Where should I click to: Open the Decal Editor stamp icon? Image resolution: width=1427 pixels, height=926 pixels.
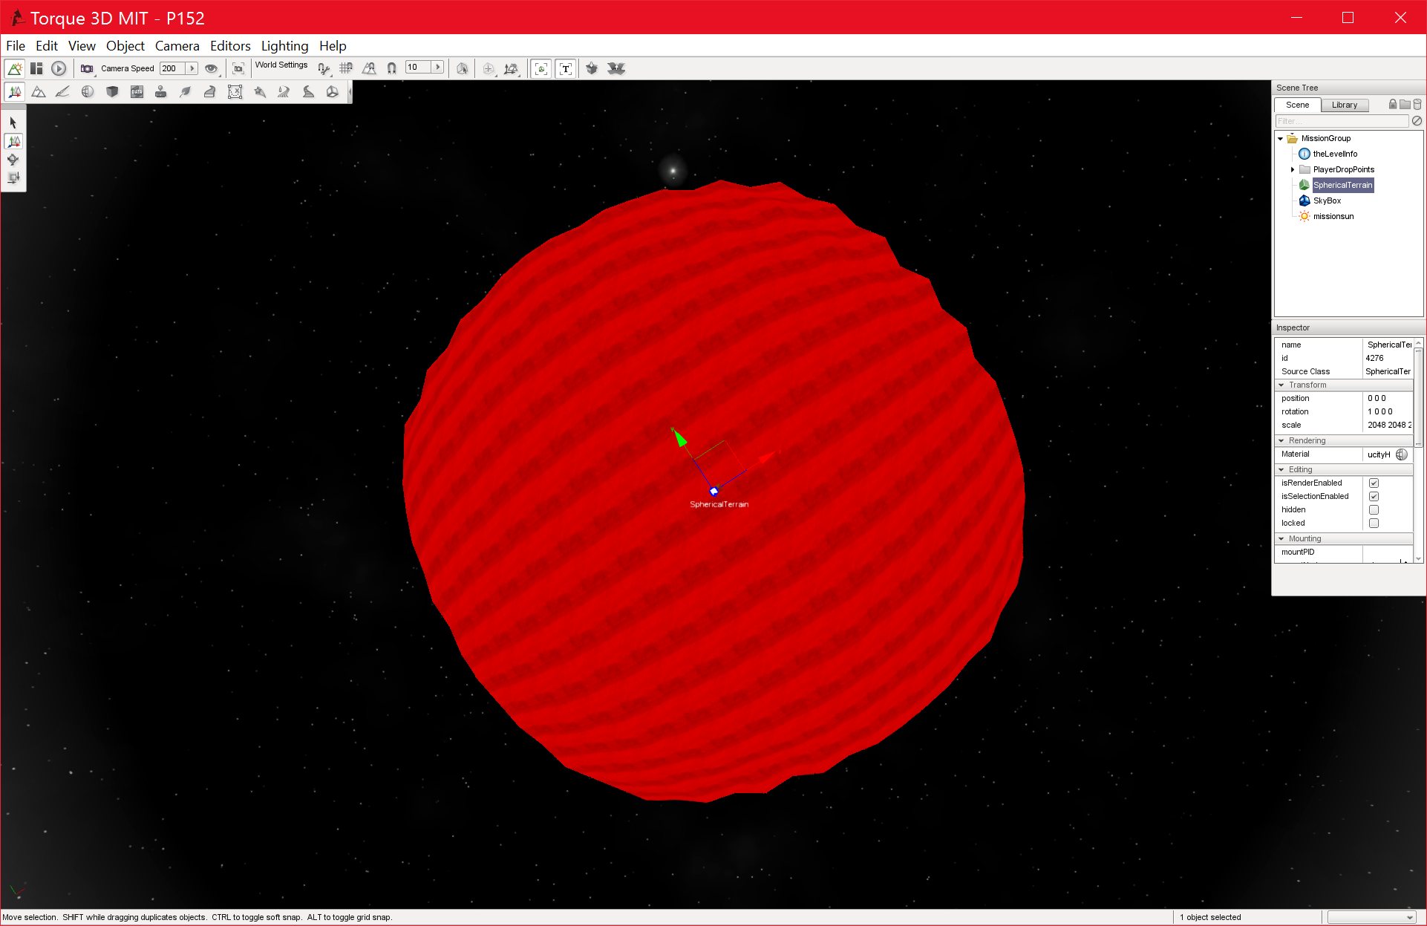click(161, 91)
